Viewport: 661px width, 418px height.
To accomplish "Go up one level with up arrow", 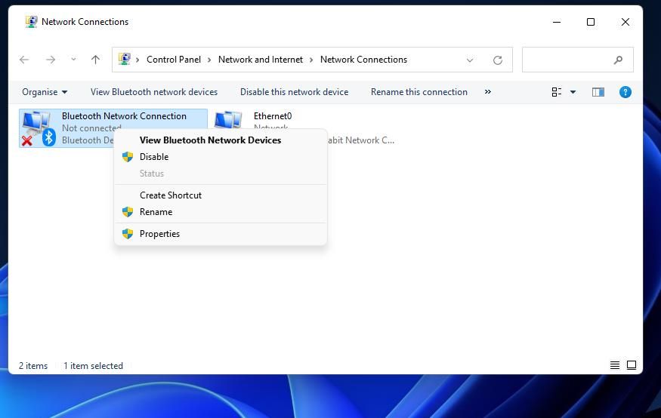I will [x=96, y=60].
